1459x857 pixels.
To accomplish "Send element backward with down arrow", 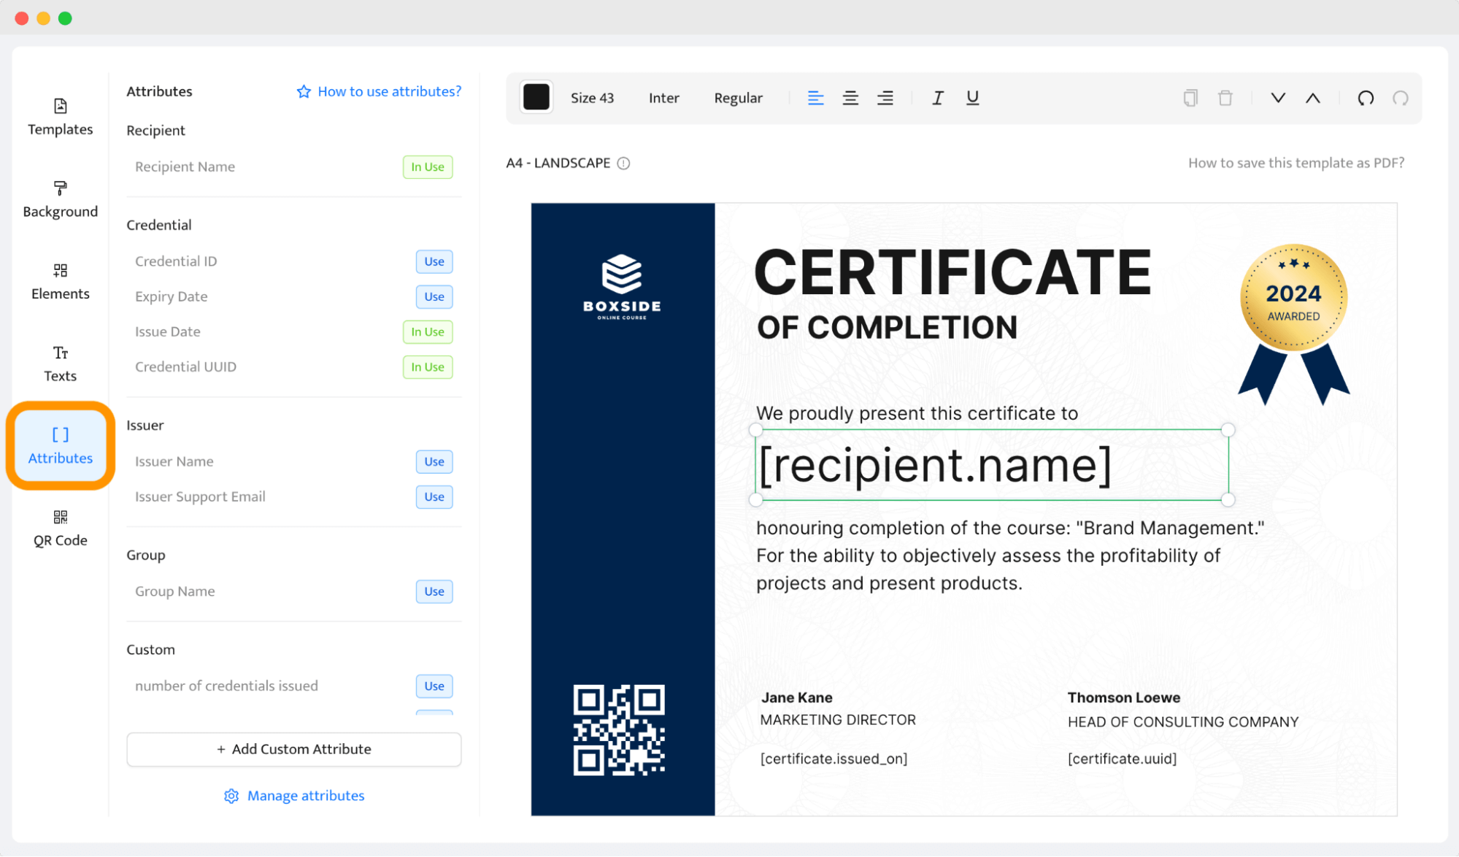I will (x=1278, y=98).
